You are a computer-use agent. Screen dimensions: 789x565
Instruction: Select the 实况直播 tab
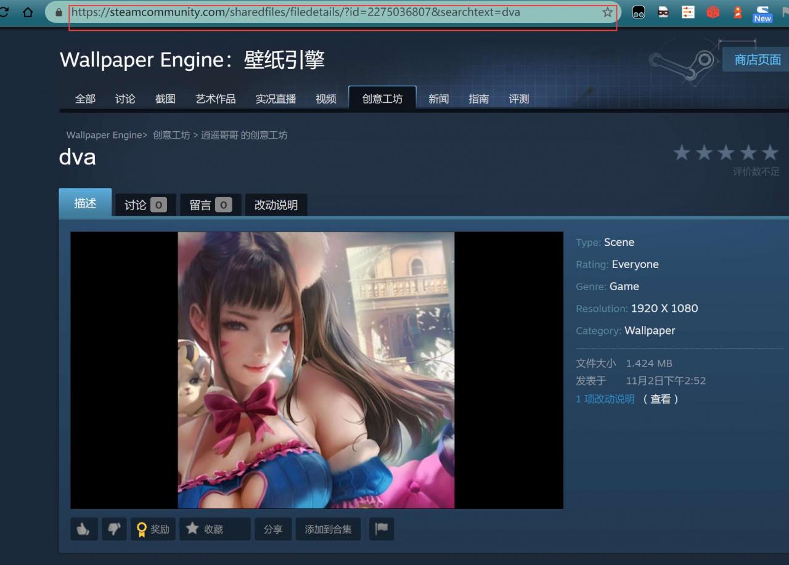pos(276,99)
